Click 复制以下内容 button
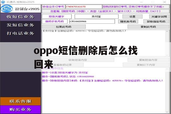Image resolution: width=171 pixels, height=114 pixels. coord(146,65)
